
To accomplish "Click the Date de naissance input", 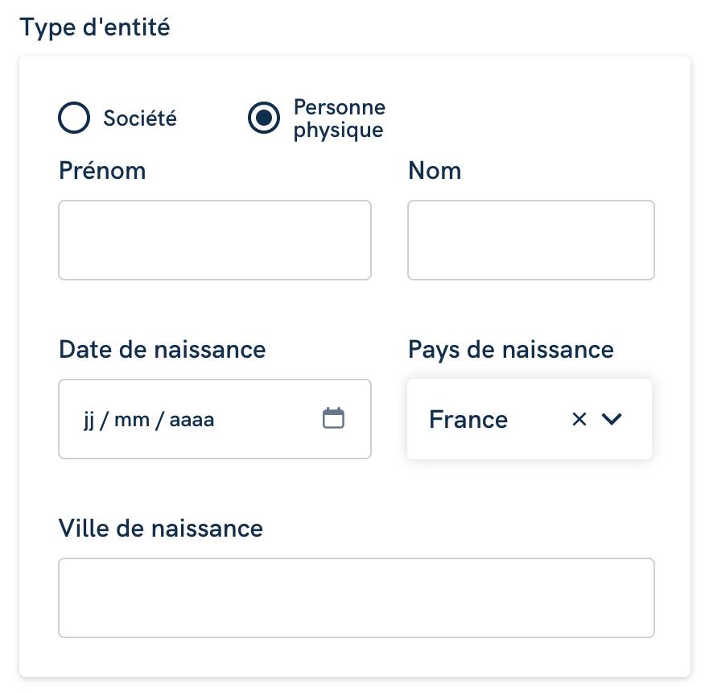I will 215,419.
